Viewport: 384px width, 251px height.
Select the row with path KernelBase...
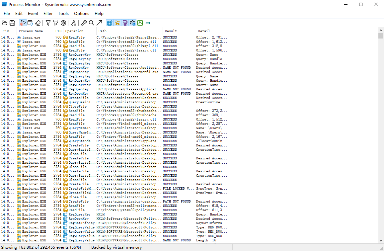115,38
